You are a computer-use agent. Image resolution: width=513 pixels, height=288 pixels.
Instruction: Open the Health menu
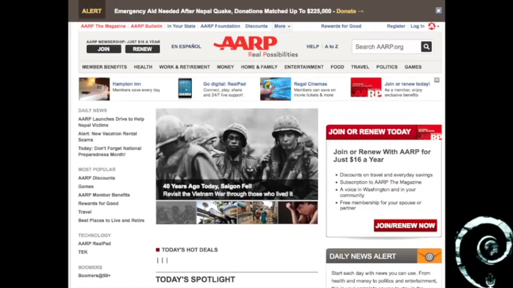click(143, 67)
